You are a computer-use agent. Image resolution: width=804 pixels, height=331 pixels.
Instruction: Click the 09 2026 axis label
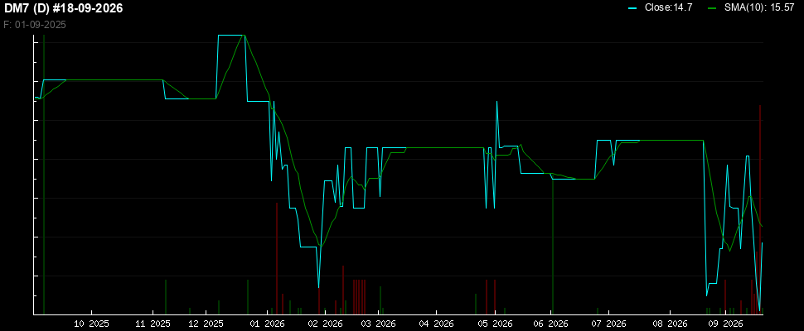726,324
